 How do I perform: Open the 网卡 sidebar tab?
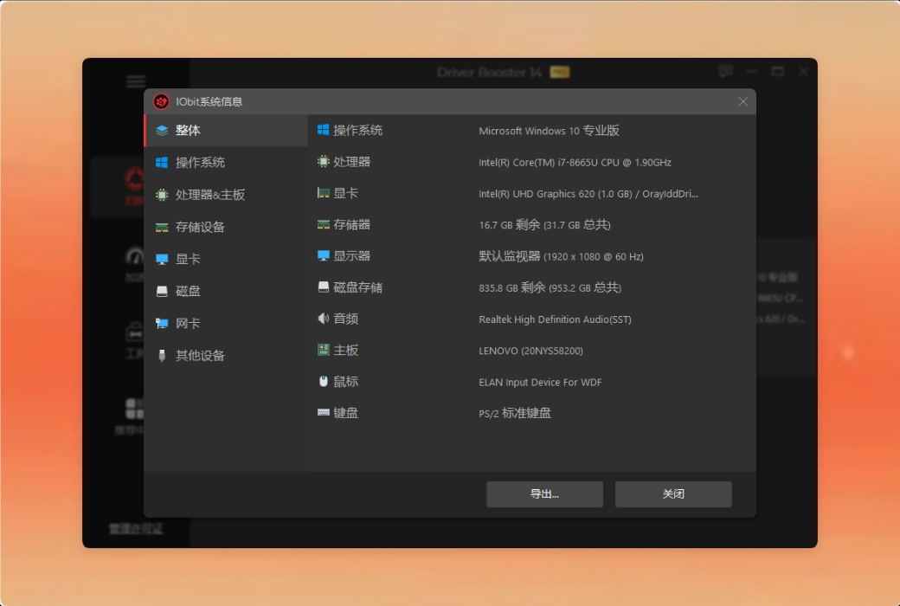(x=226, y=324)
